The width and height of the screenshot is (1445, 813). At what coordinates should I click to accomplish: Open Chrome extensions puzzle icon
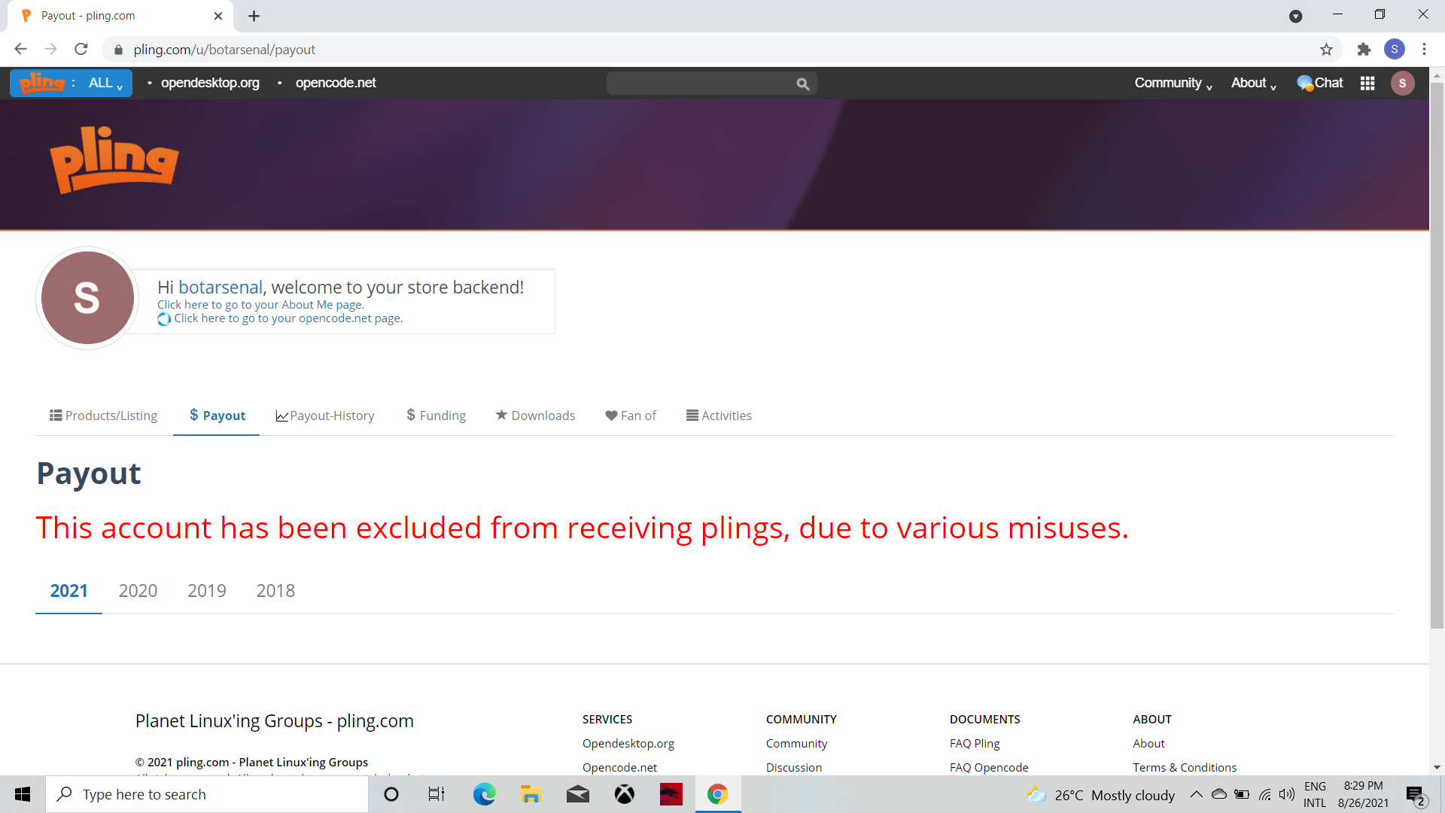[x=1364, y=50]
